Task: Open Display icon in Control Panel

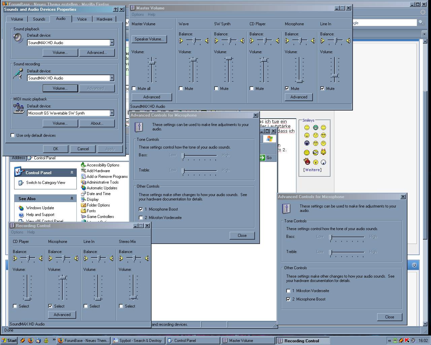Action: 84,199
